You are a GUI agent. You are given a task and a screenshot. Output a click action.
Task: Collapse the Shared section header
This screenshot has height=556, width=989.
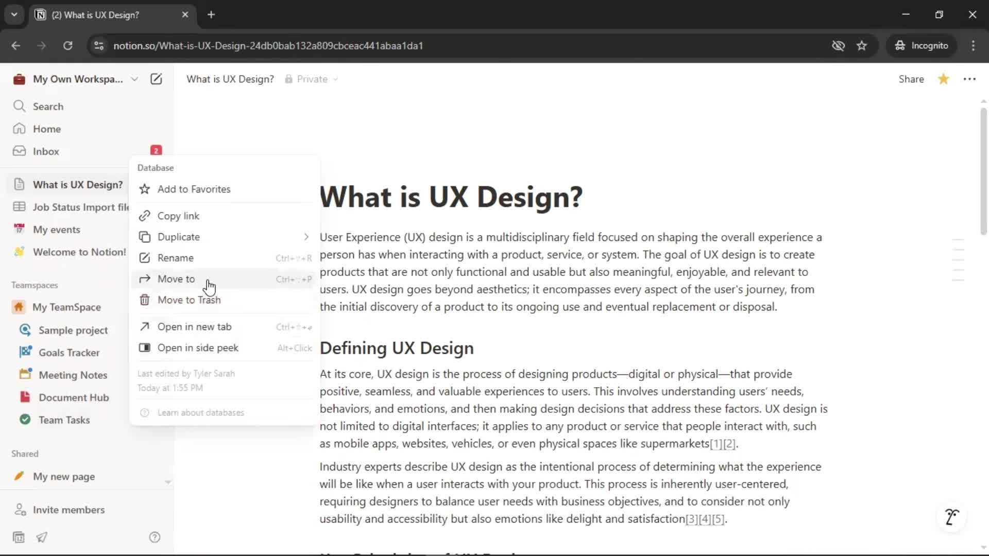pos(25,454)
